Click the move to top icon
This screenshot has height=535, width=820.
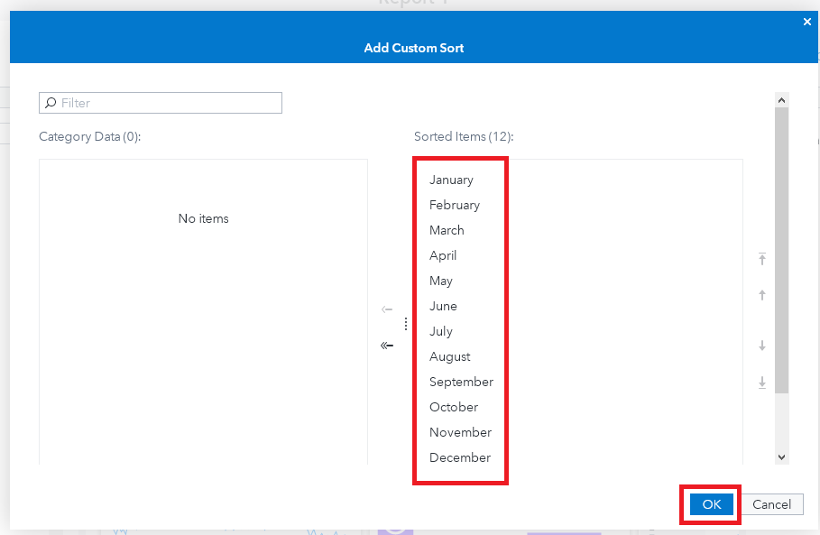762,260
